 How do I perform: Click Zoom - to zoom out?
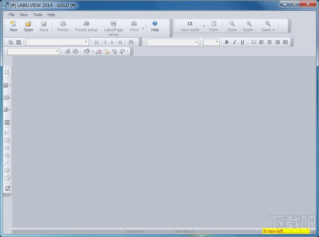[249, 26]
